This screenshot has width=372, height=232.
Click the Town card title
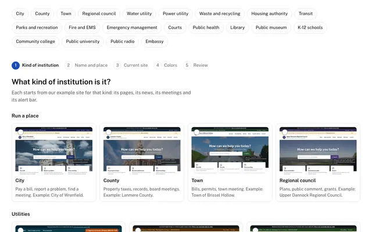(x=197, y=180)
